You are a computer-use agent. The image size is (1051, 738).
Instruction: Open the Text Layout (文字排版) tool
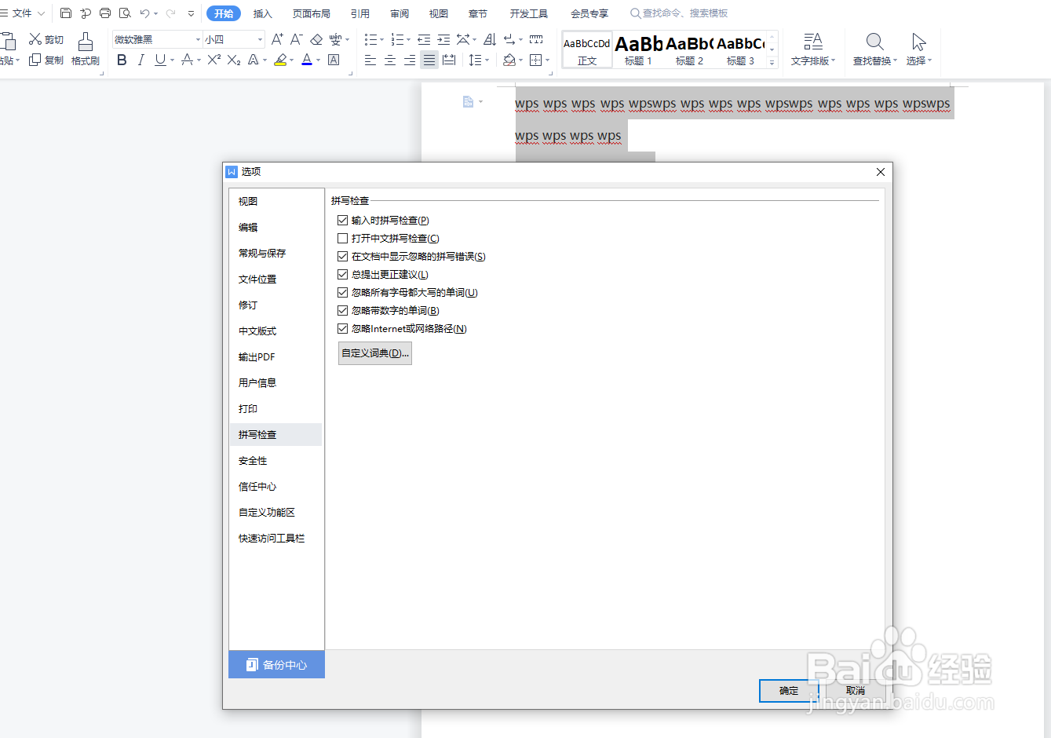[x=813, y=49]
